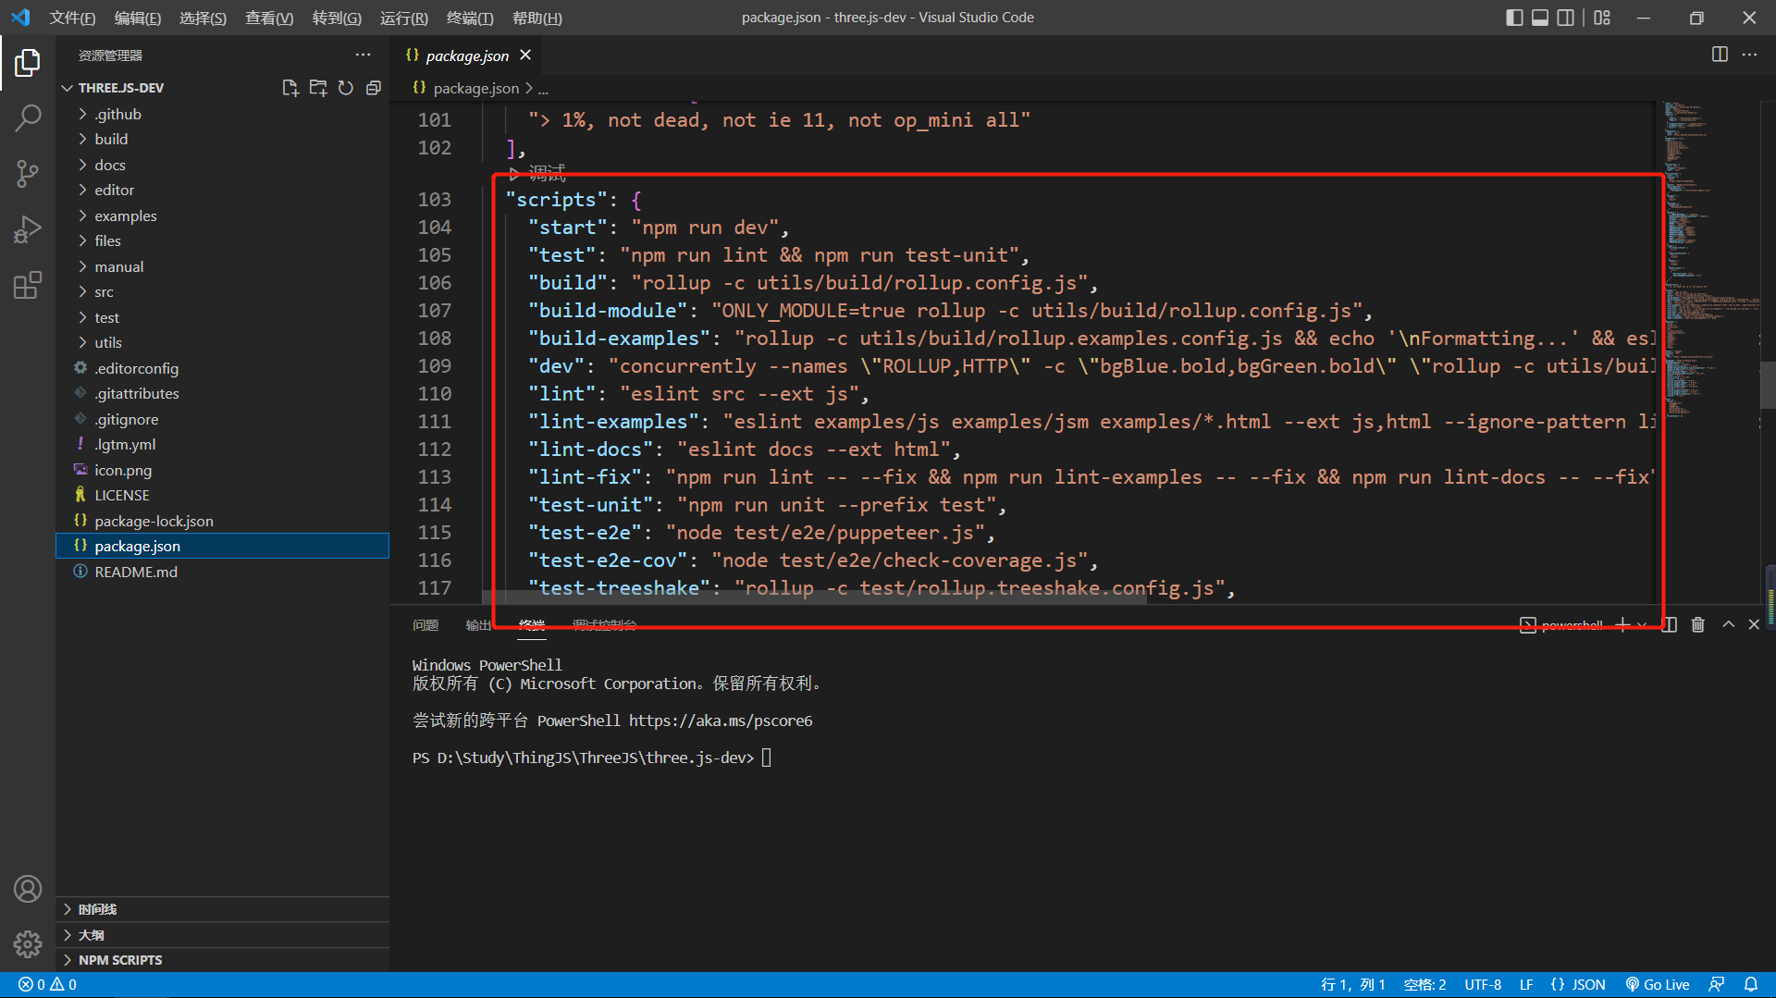Open the Extensions view
The image size is (1776, 998).
(28, 284)
